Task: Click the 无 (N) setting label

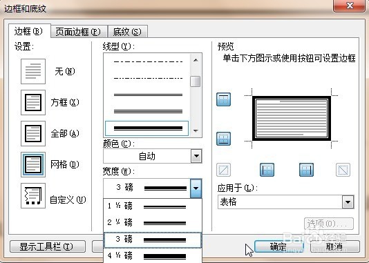Action: pyautogui.click(x=65, y=72)
